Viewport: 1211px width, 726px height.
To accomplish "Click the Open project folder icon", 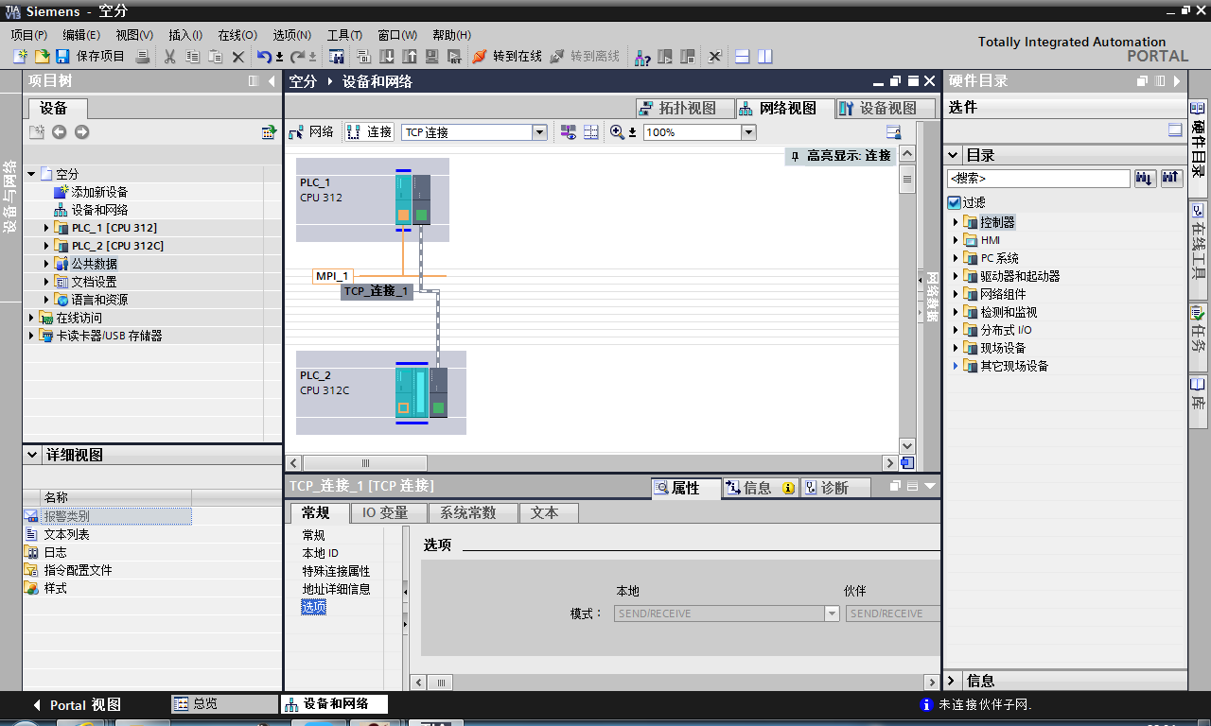I will (42, 57).
